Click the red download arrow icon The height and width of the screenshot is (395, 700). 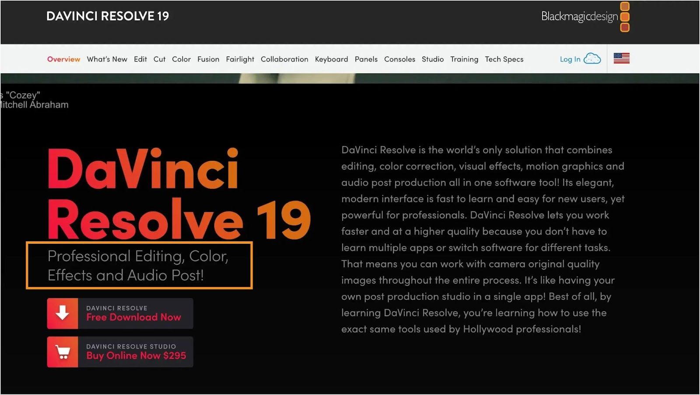[63, 313]
